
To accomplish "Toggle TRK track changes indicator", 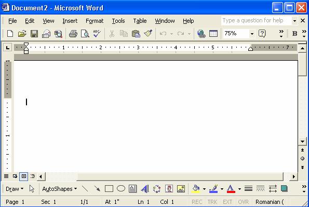I will (212, 202).
